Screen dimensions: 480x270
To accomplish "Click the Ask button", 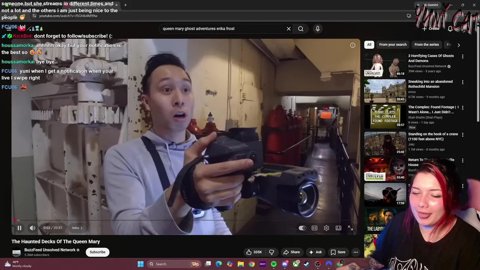I will click(x=315, y=252).
